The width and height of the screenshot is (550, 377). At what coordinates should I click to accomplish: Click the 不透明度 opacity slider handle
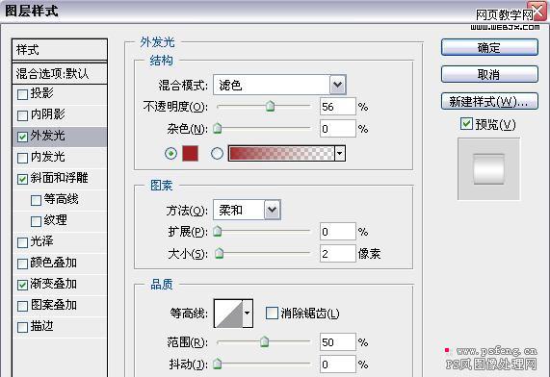pos(270,106)
